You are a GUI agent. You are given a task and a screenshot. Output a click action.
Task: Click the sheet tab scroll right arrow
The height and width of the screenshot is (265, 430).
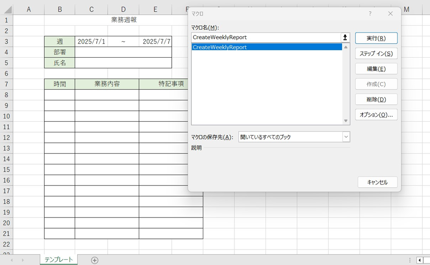23,260
